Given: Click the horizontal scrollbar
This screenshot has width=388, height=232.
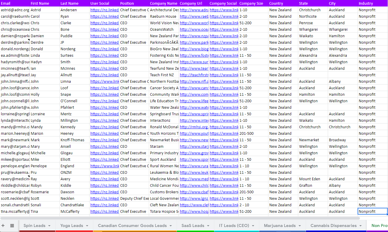Looking at the screenshot, I should tap(180, 218).
